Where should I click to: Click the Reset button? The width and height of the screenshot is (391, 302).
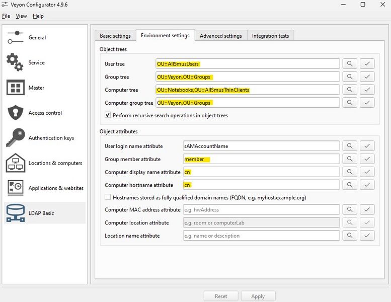tap(221, 296)
